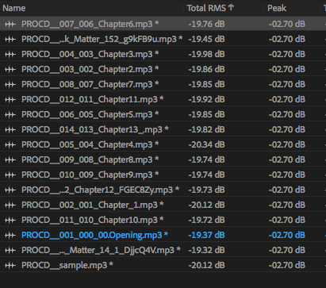Click waveform icon for Chapter7.mp3

(x=10, y=84)
